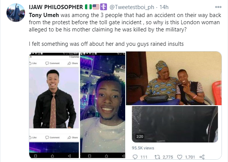Play the 2:20 video
Screen dimensions: 228x162
(x=174, y=124)
